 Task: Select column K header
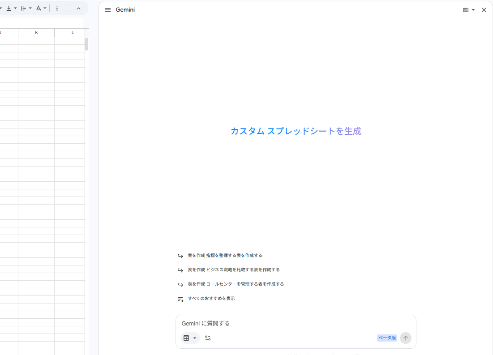(x=36, y=33)
